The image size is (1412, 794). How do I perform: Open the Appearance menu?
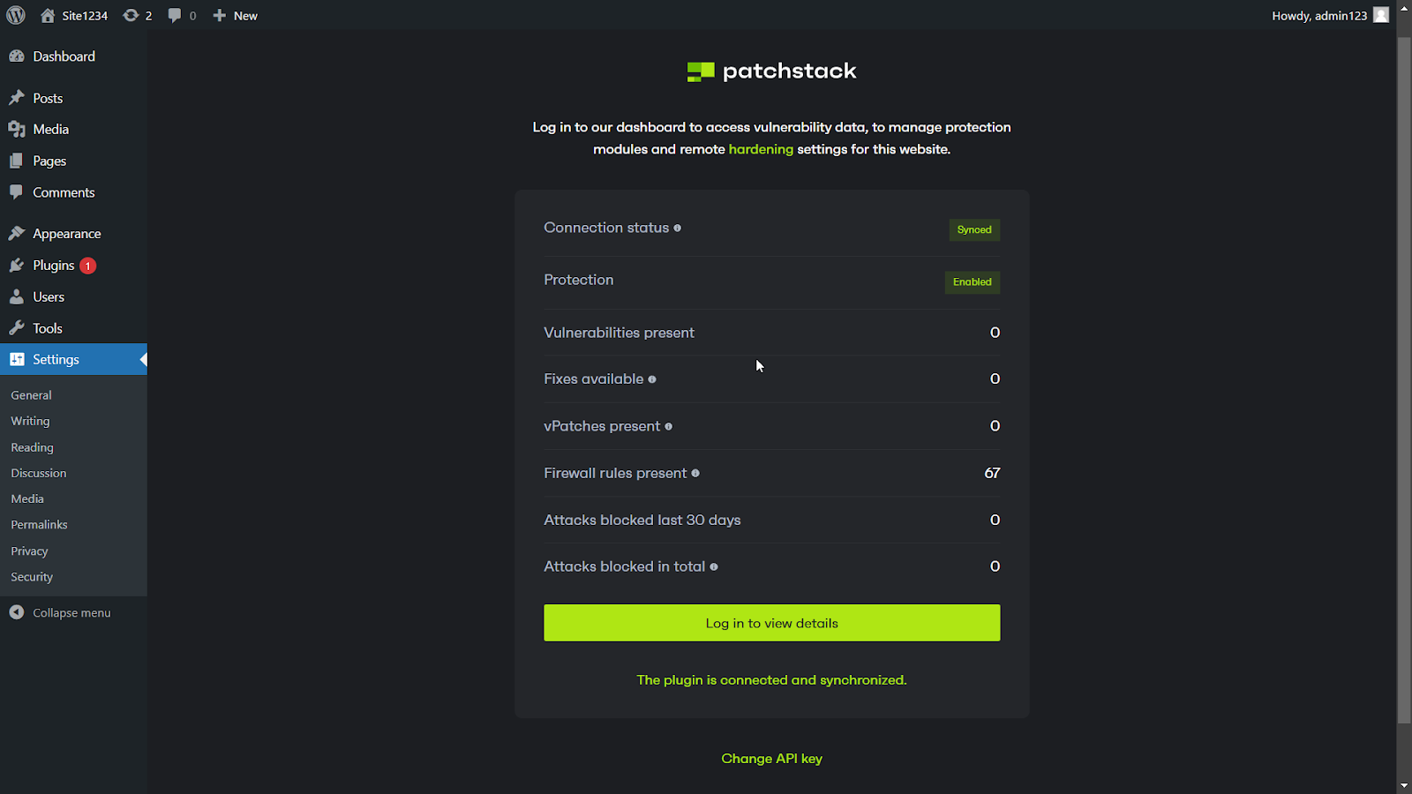pos(66,234)
